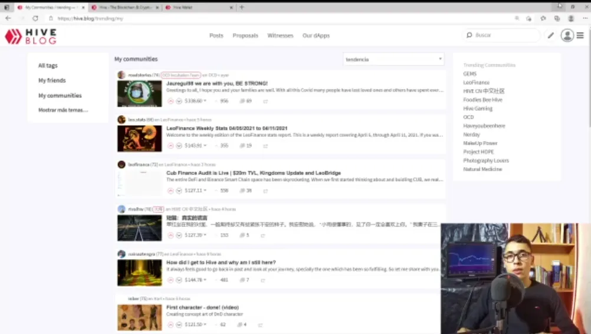Upvote the LeoFinance Weekly Stats post

coord(170,146)
